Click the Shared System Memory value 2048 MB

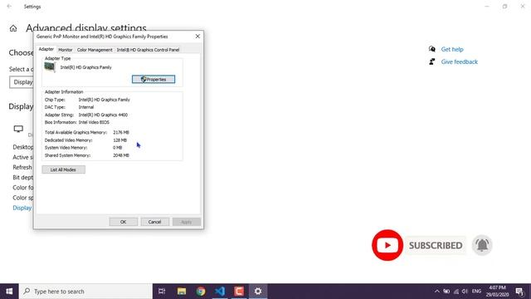tap(121, 155)
